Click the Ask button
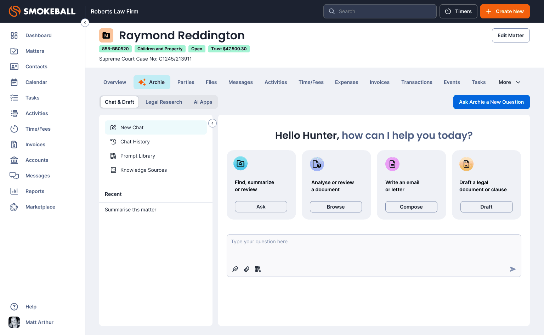Viewport: 544px width, 335px height. coord(261,206)
